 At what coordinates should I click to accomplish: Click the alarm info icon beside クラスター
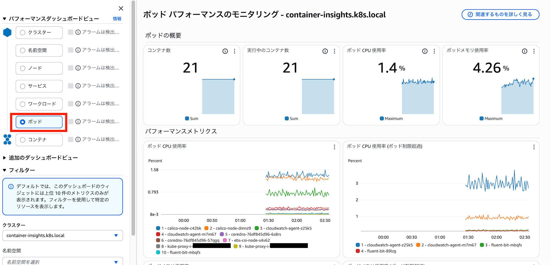pyautogui.click(x=78, y=32)
